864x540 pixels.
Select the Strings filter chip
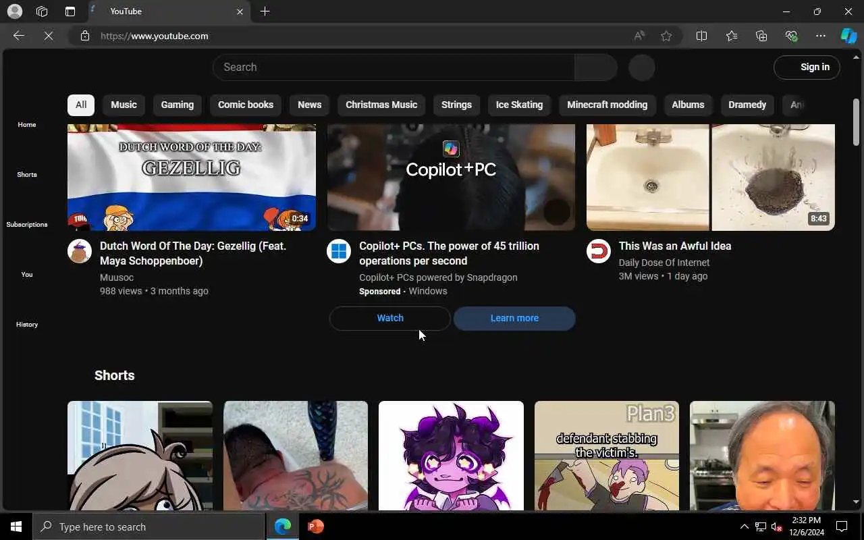(456, 105)
